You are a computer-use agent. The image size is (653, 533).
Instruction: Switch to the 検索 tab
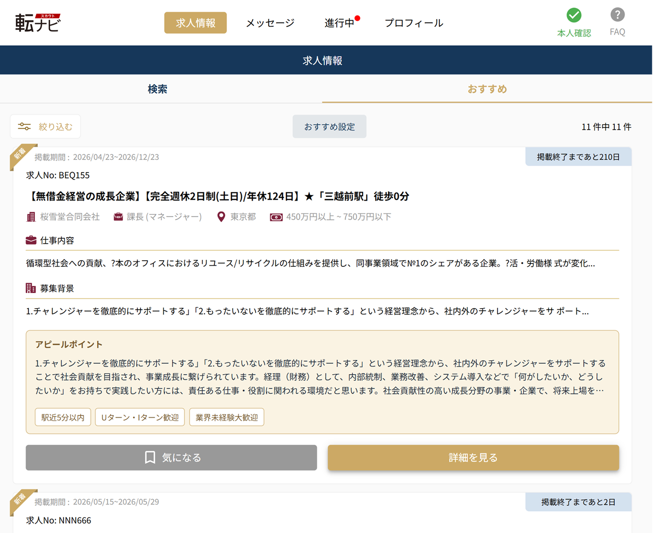(158, 89)
